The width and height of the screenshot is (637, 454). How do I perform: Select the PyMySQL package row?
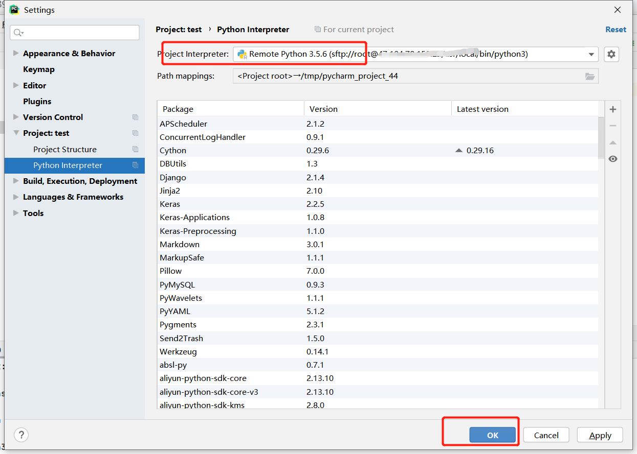click(x=378, y=284)
